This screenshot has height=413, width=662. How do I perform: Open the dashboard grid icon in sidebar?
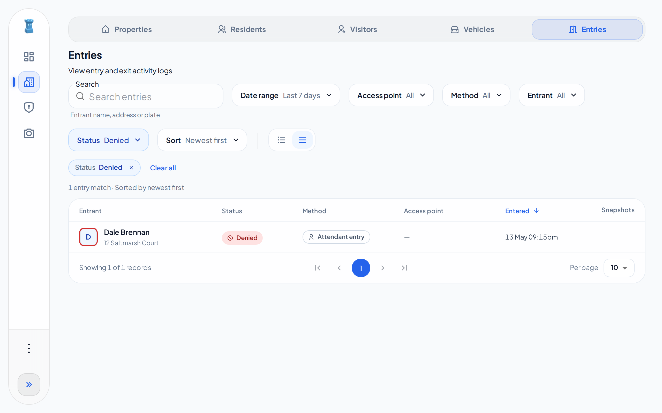point(29,57)
